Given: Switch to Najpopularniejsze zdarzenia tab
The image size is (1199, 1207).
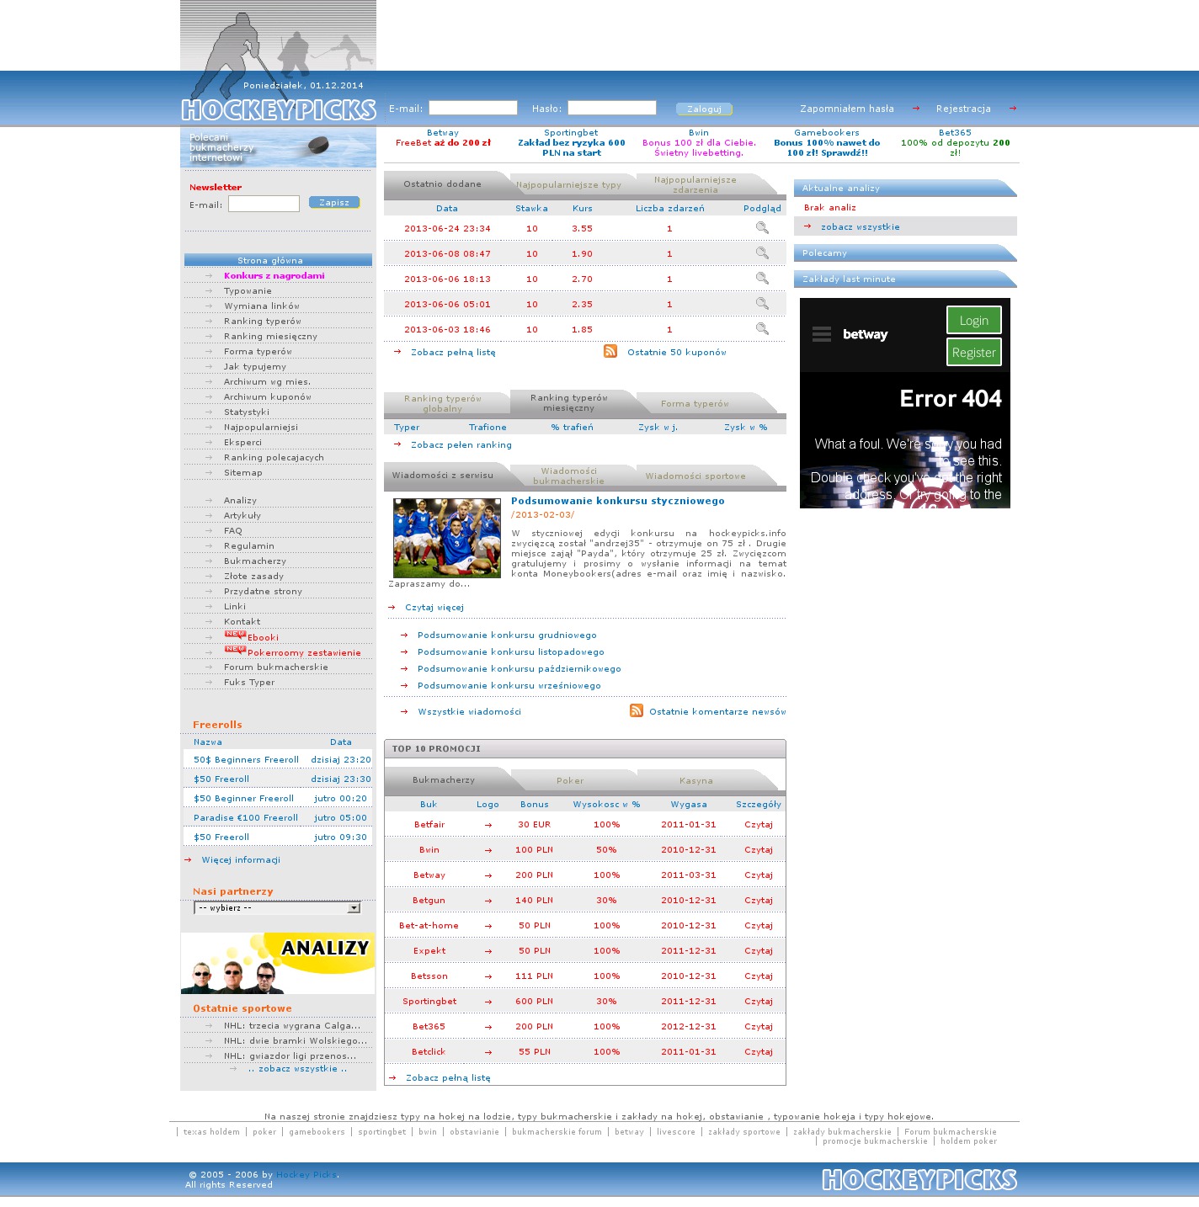Looking at the screenshot, I should [x=695, y=184].
